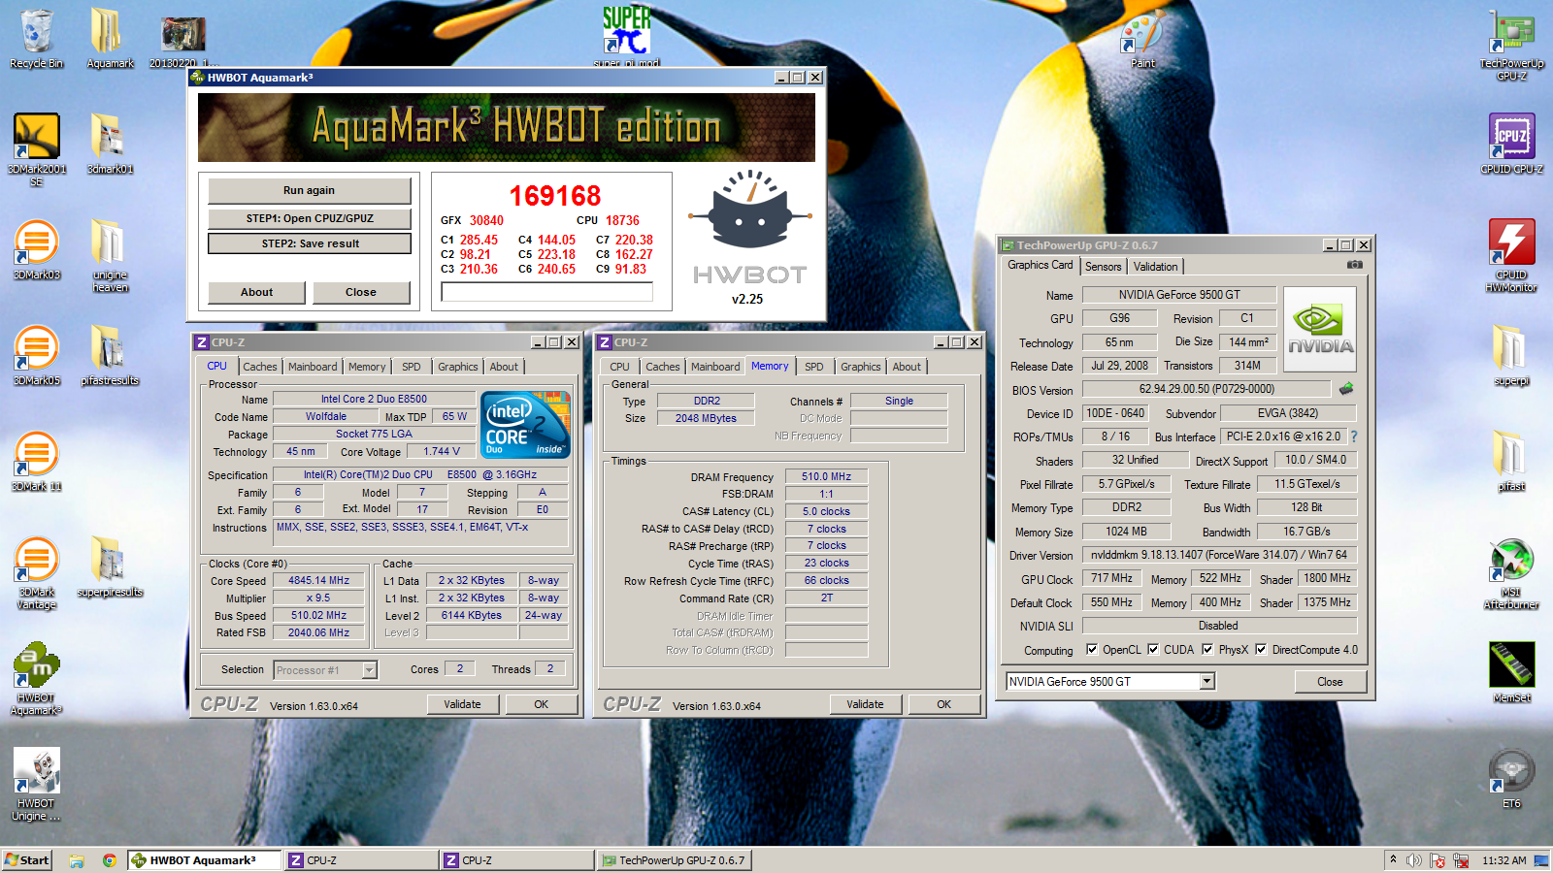Launch the 3DMark03 shortcut
The width and height of the screenshot is (1553, 873).
coord(37,249)
